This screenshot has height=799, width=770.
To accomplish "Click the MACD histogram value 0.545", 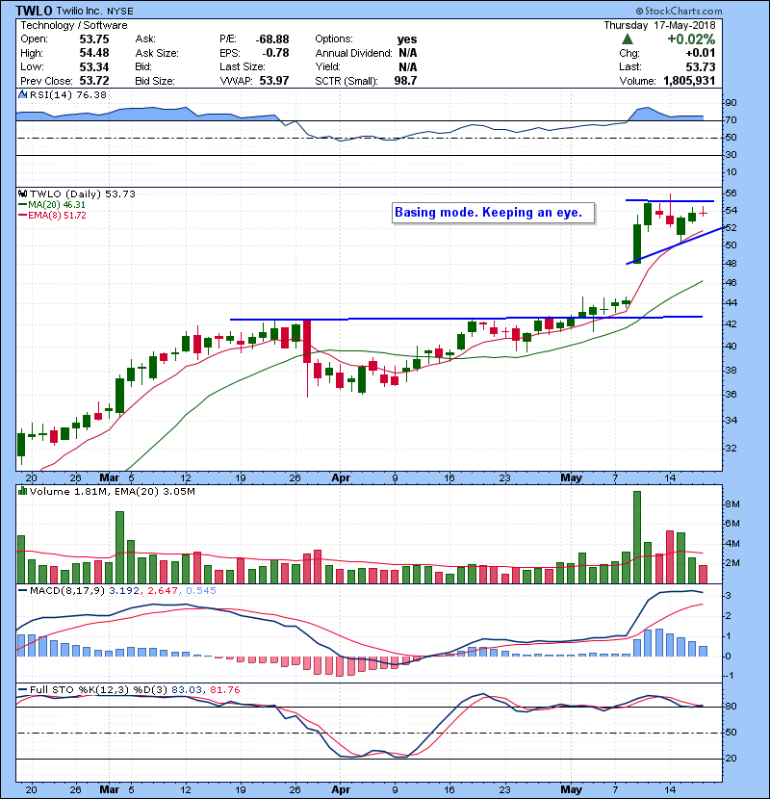I will (201, 591).
